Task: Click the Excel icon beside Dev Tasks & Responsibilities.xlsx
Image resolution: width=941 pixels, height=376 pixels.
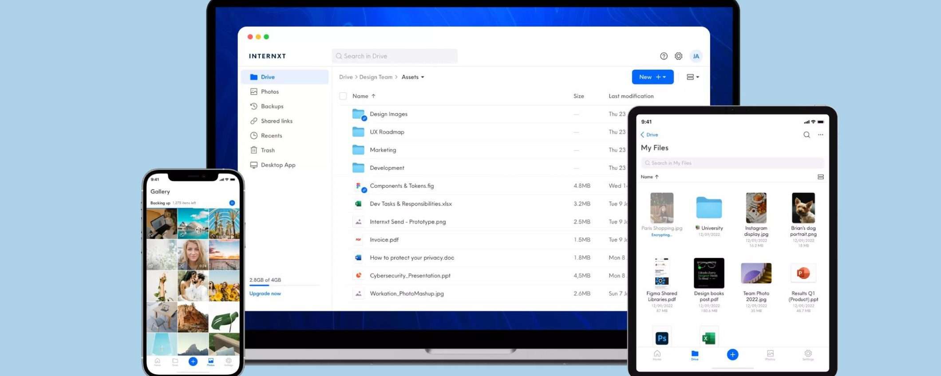Action: pyautogui.click(x=358, y=204)
